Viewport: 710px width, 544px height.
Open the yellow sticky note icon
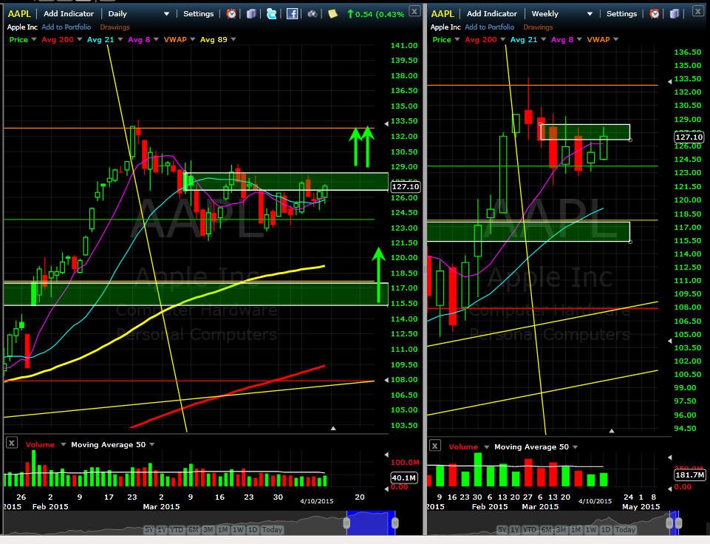tap(332, 13)
